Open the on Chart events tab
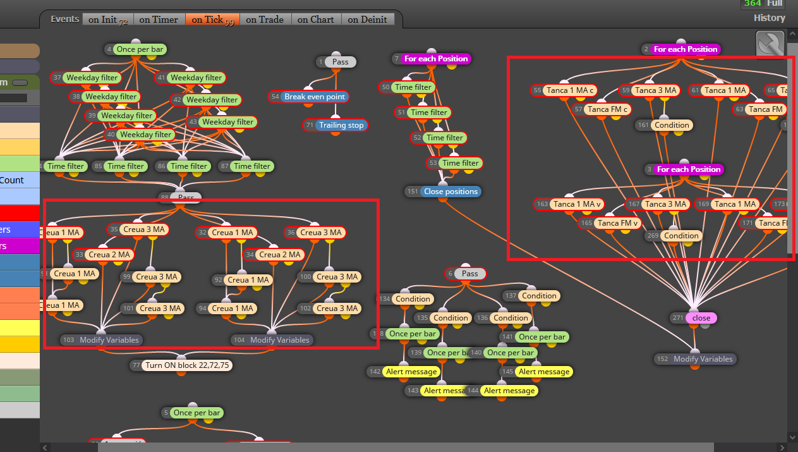The height and width of the screenshot is (452, 798). 316,20
